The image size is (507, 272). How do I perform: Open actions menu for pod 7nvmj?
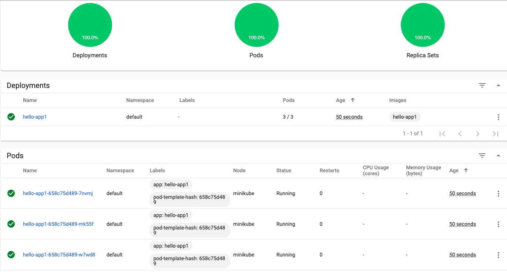point(498,194)
